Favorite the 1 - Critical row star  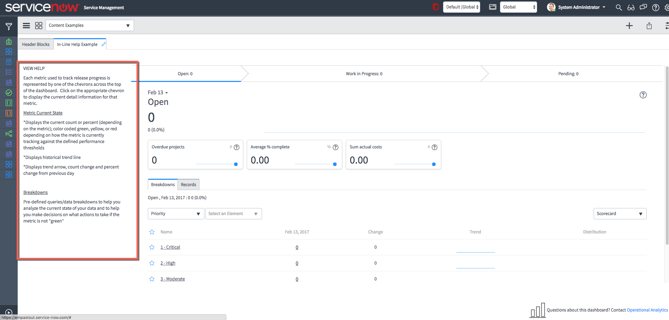pos(152,247)
